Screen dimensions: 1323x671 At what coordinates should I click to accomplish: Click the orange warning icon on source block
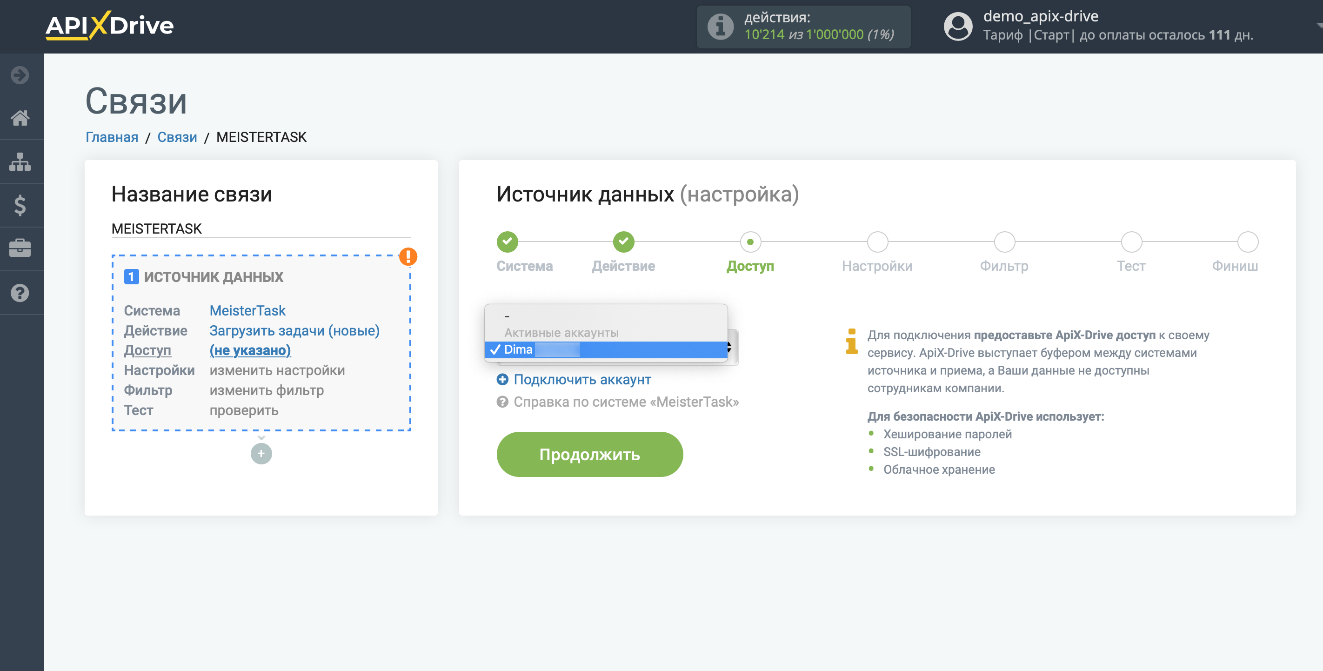pos(408,256)
